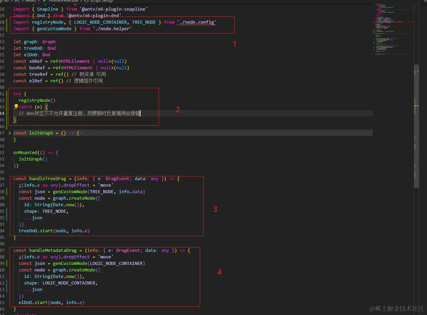Expand the folded initGraph function chevron
Image resolution: width=427 pixels, height=315 pixels.
click(x=10, y=133)
